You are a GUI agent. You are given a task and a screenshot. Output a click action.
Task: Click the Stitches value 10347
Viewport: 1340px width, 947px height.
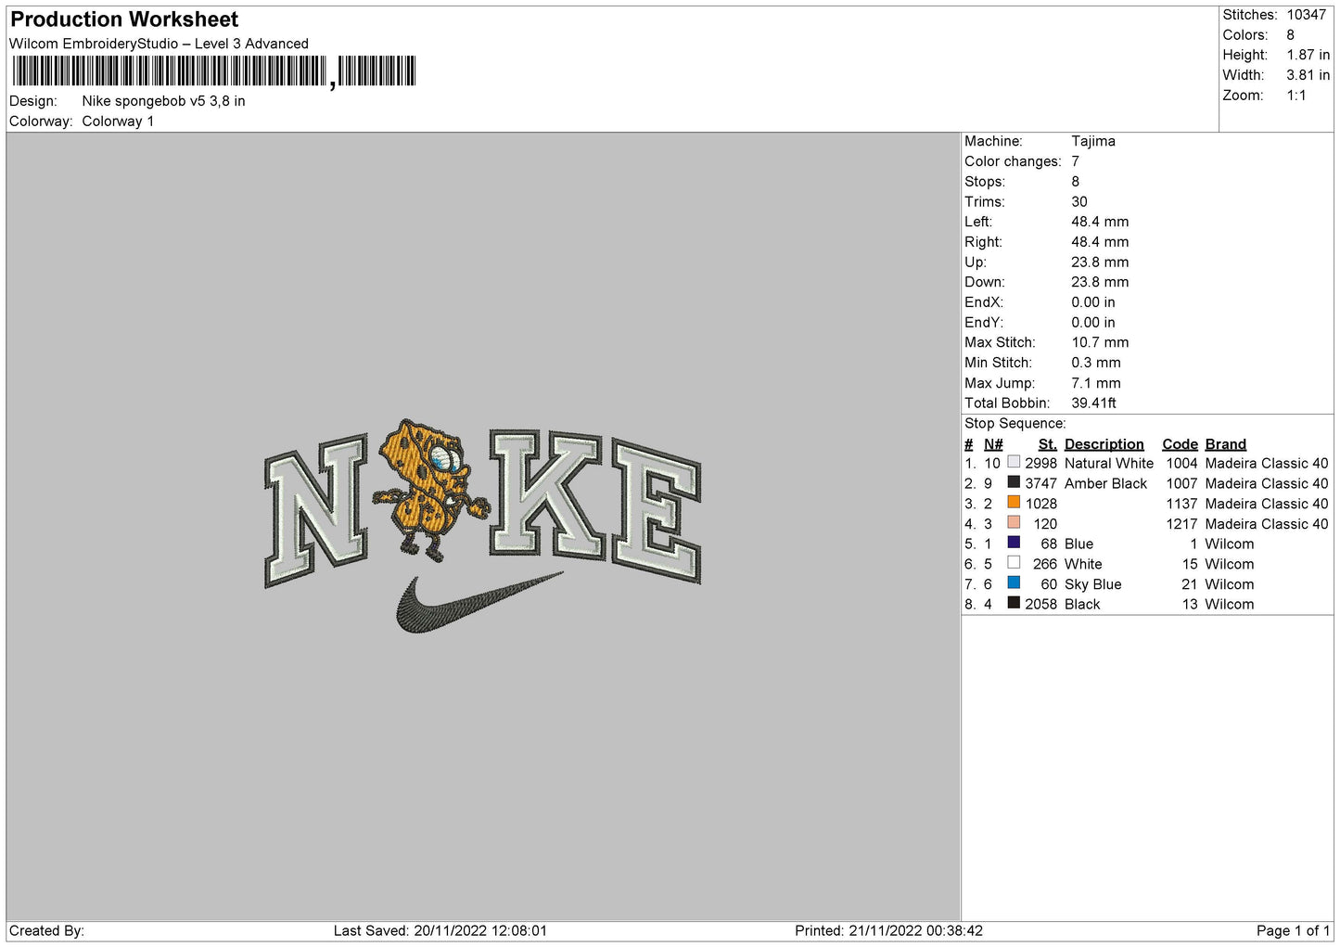pyautogui.click(x=1306, y=15)
